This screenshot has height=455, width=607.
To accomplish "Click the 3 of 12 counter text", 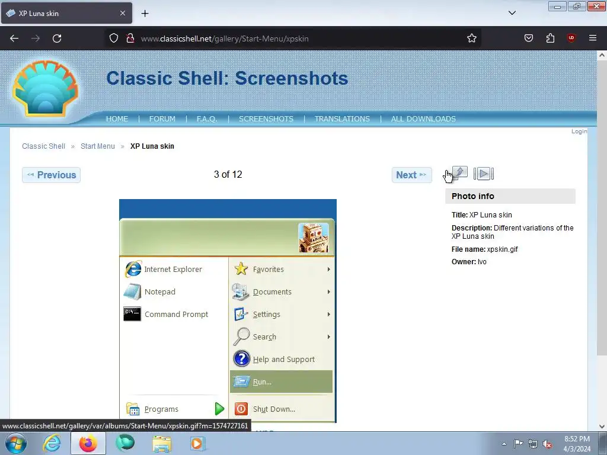I will [x=228, y=175].
